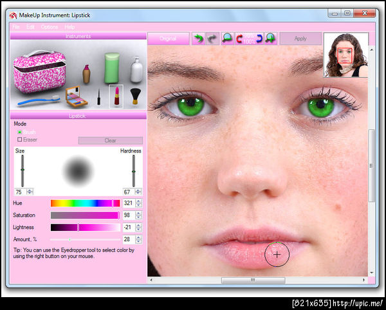Zoom out with the minus magnifier
Viewport: 386px width, 310px height.
pyautogui.click(x=227, y=39)
